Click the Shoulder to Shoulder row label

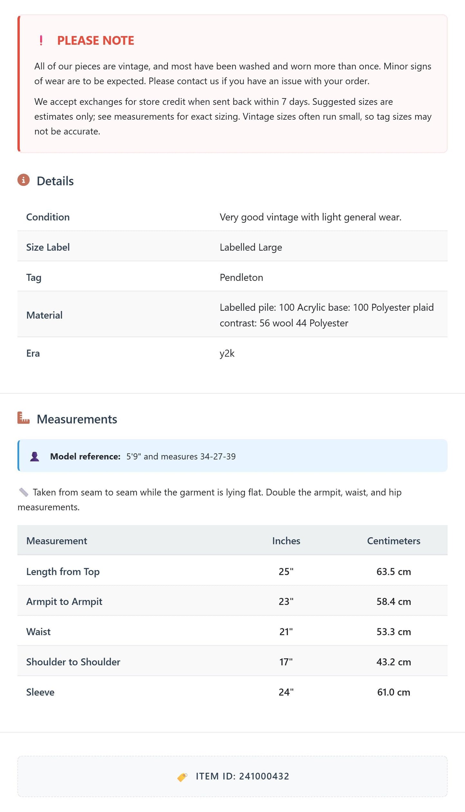[x=73, y=662]
